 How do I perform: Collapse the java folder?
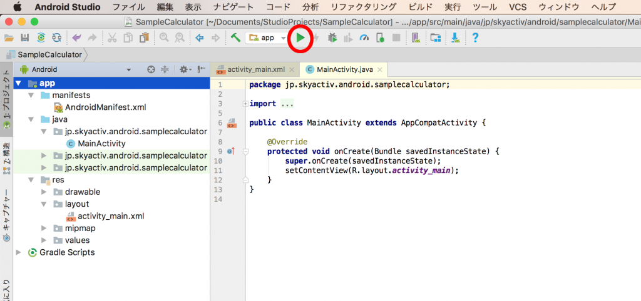click(x=31, y=119)
